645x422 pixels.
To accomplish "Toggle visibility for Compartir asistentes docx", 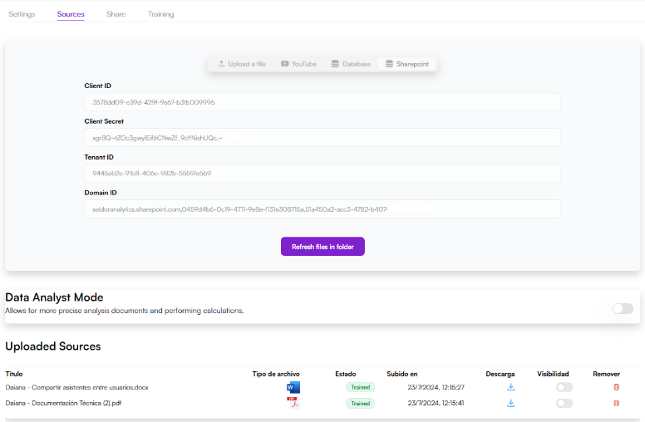I will click(x=564, y=387).
